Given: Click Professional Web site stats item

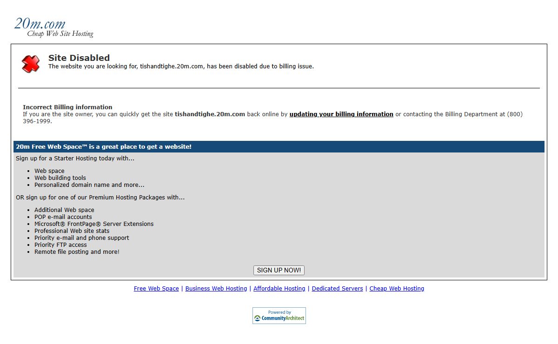Looking at the screenshot, I should point(72,231).
